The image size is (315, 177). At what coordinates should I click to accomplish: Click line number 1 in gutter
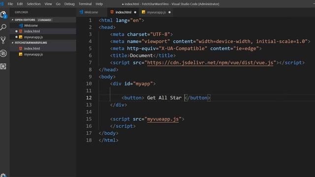[90, 20]
